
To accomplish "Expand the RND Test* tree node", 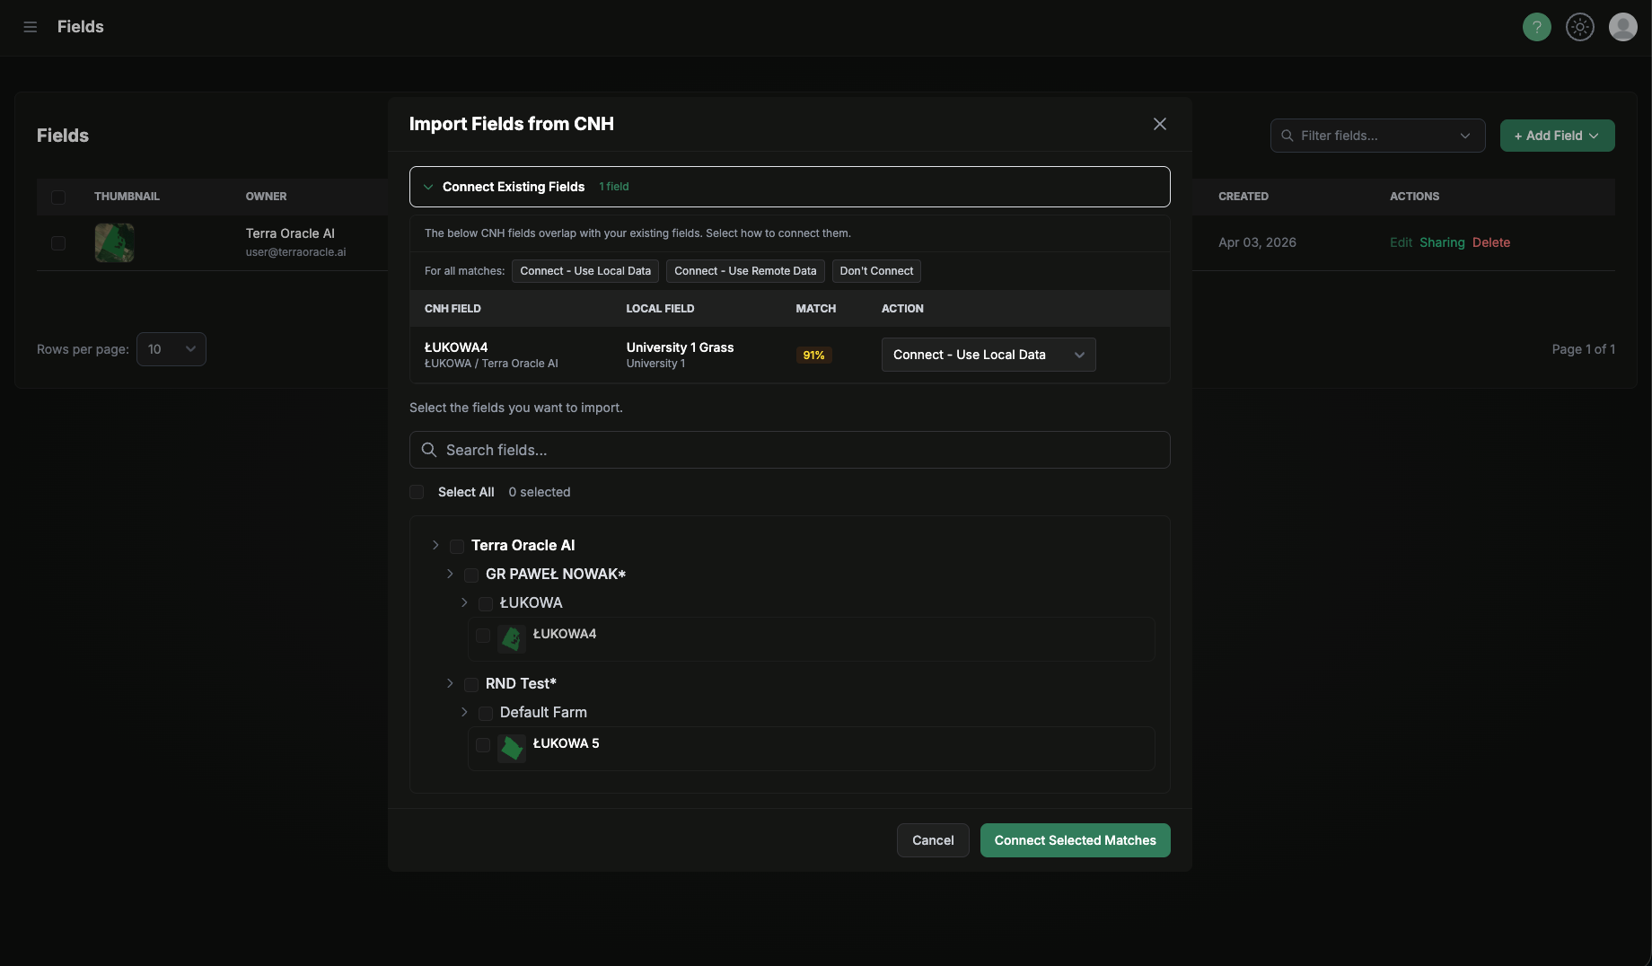I will click(x=450, y=684).
